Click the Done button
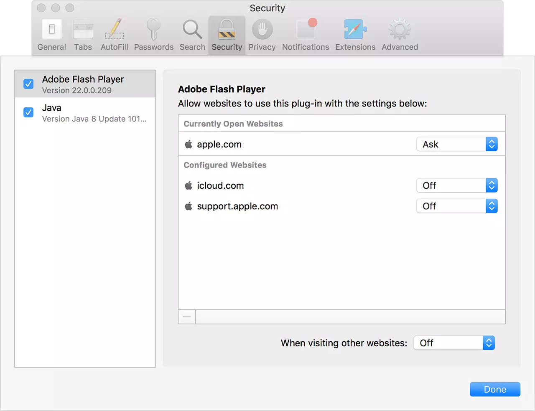Screen dimensions: 535x411 pyautogui.click(x=495, y=389)
